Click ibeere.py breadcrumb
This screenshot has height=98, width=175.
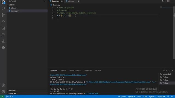(x=55, y=5)
